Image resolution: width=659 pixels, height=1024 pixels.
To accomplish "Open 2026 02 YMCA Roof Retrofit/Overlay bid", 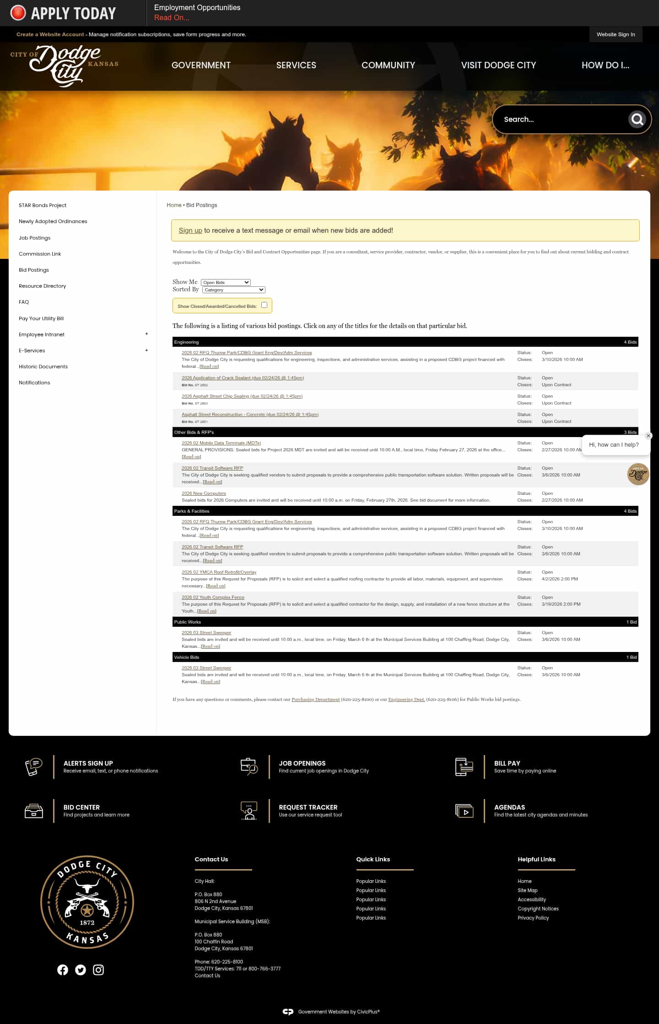I will pos(219,572).
